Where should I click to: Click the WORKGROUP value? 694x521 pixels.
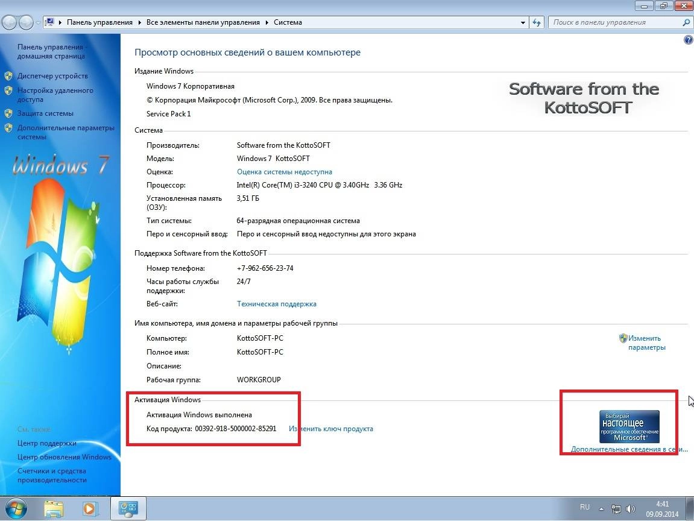[259, 380]
